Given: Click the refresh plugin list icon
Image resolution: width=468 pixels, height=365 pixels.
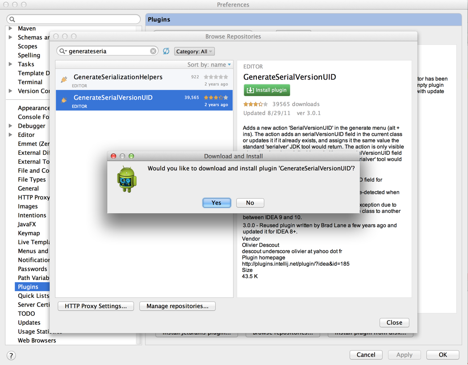Looking at the screenshot, I should click(166, 51).
